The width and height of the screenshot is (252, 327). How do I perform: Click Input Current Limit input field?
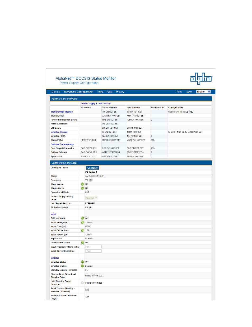click(93, 251)
